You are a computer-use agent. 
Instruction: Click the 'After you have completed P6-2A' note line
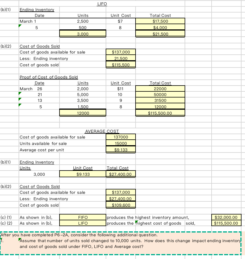click(79, 235)
